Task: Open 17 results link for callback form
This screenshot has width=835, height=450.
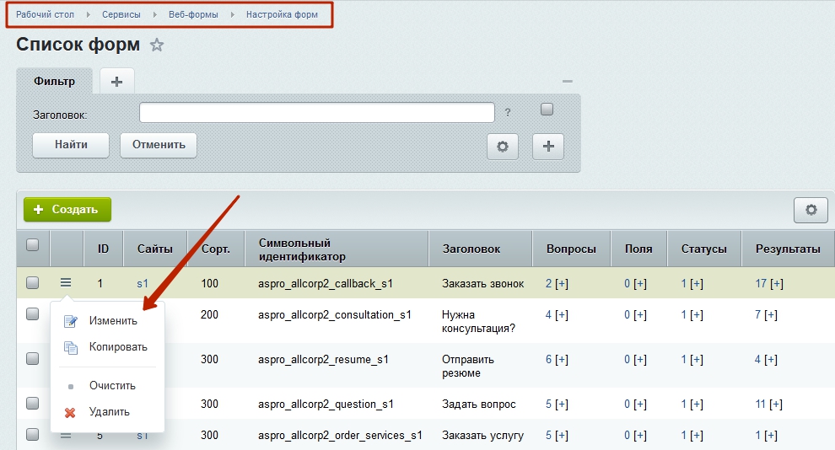Action: point(761,283)
